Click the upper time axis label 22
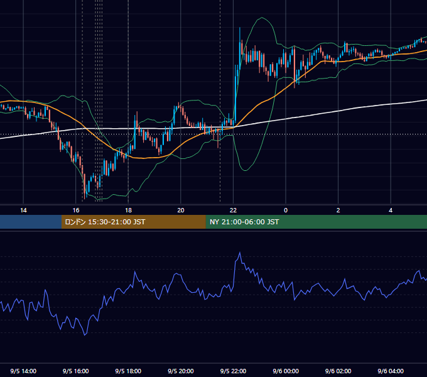This screenshot has width=427, height=377. 233,210
